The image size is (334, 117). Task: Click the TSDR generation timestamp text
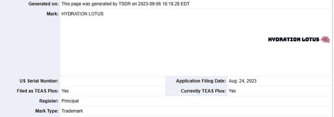tap(125, 4)
